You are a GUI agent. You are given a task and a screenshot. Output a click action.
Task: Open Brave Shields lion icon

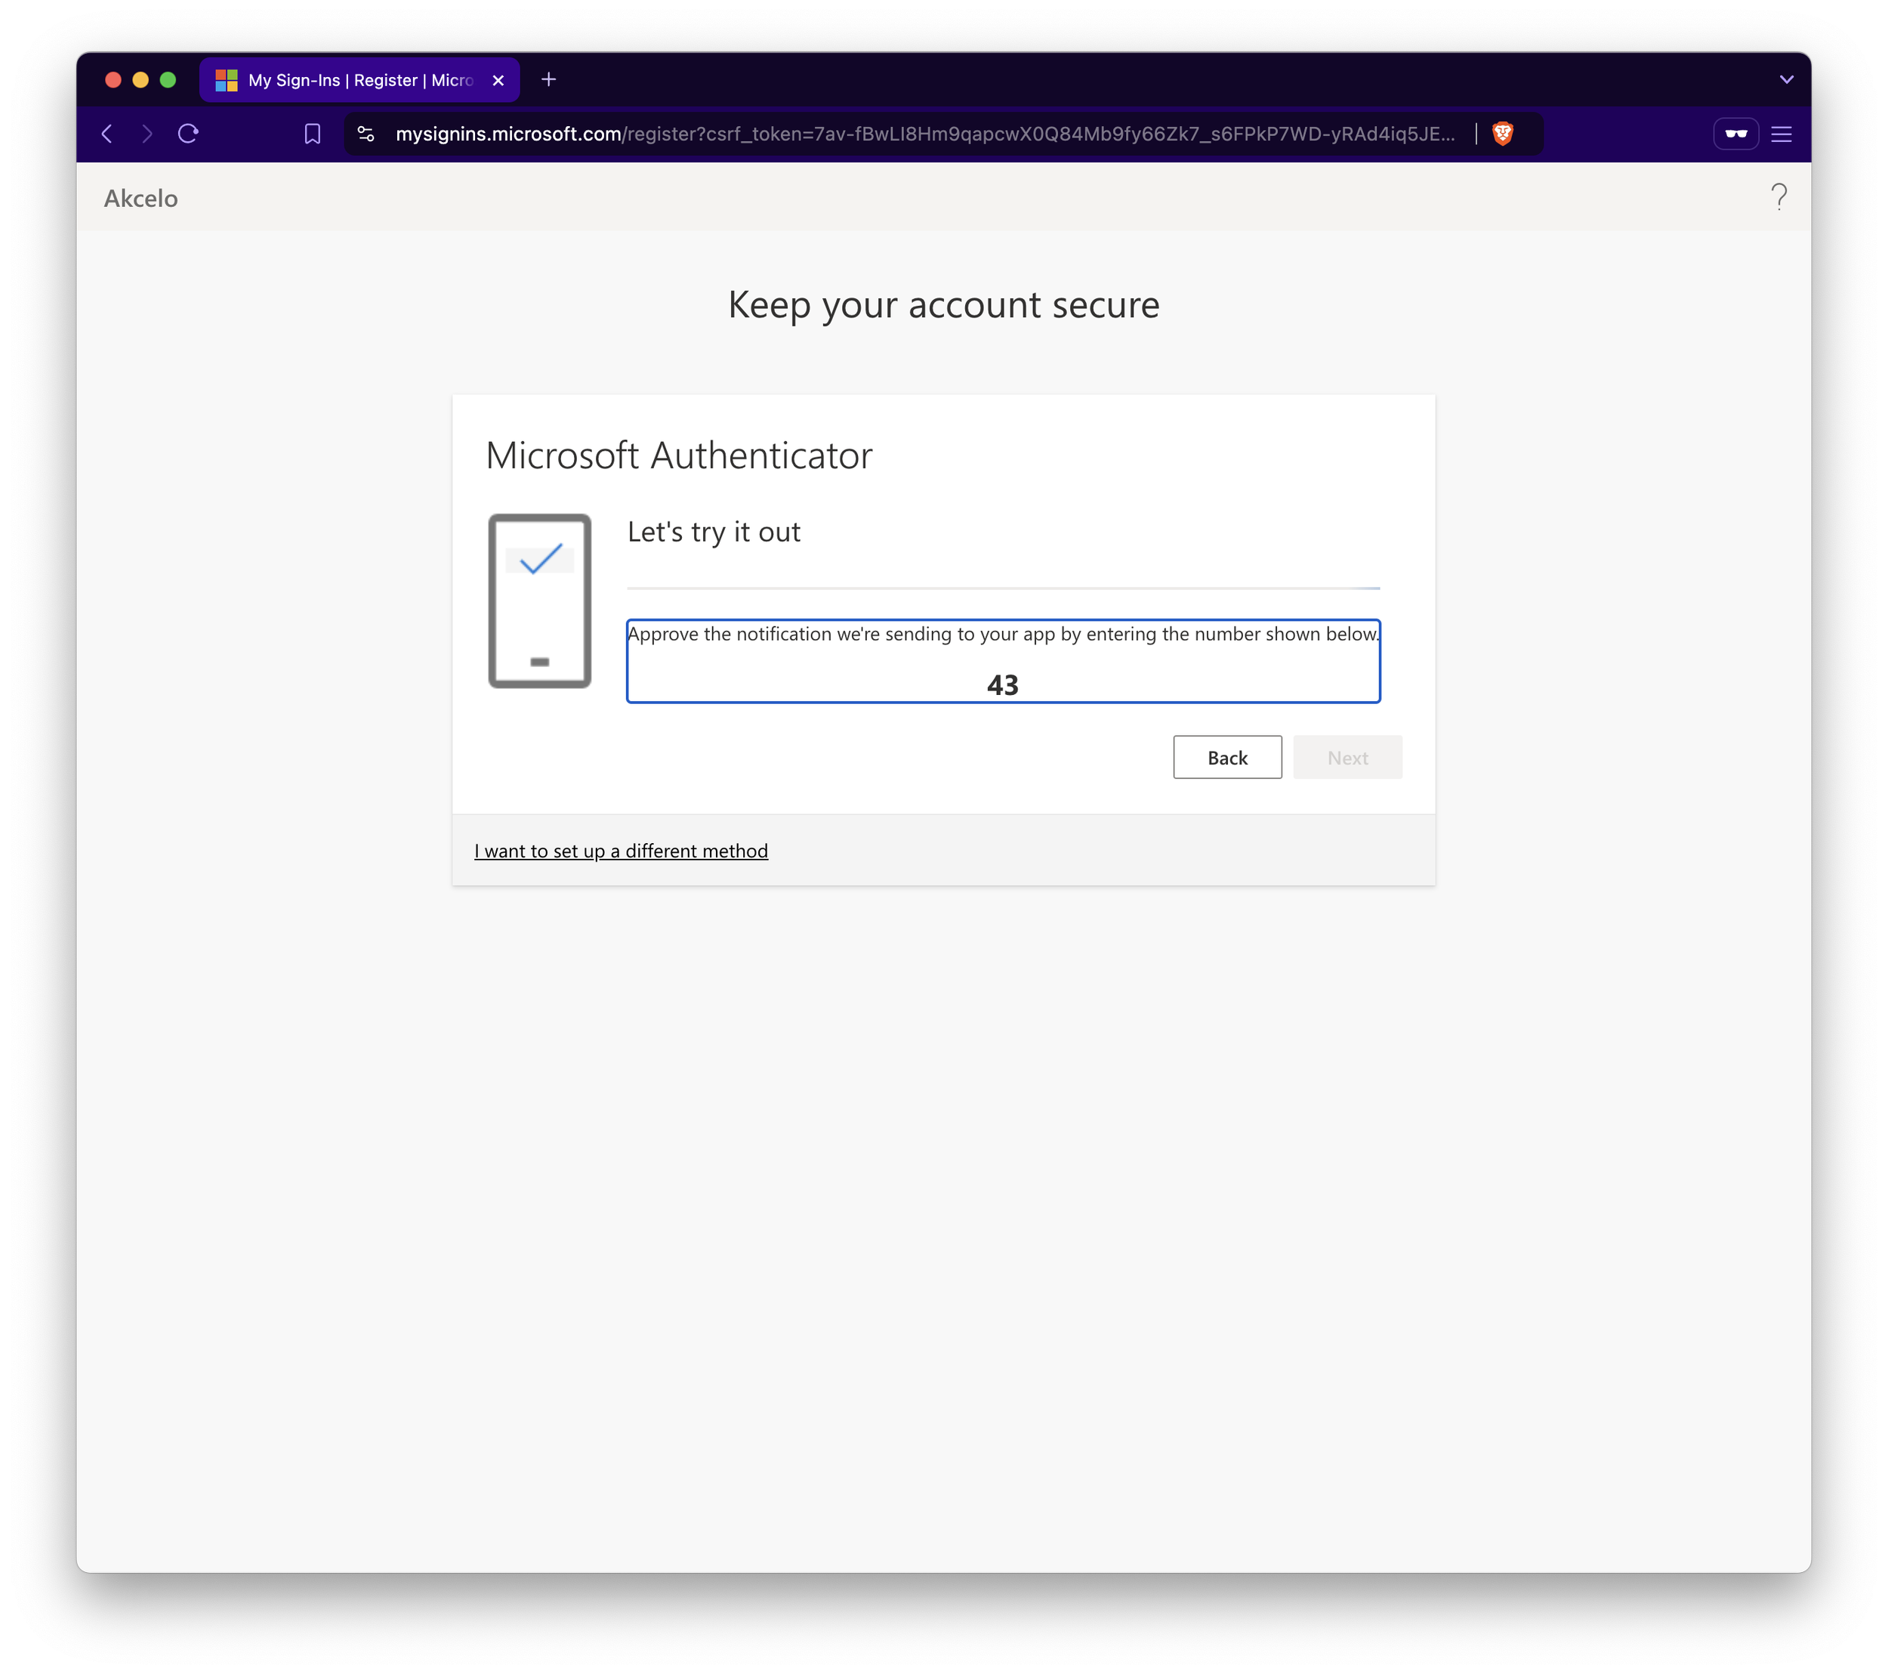(1503, 134)
